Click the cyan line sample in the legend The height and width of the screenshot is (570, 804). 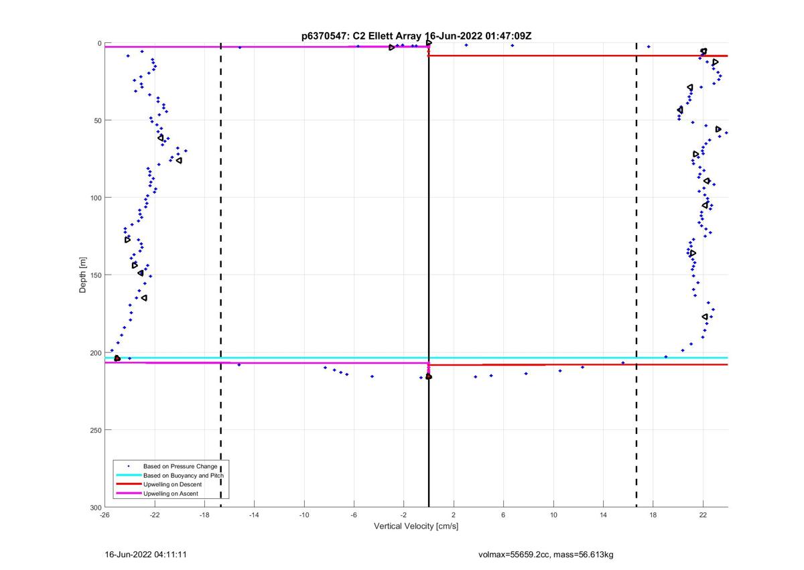pos(128,475)
